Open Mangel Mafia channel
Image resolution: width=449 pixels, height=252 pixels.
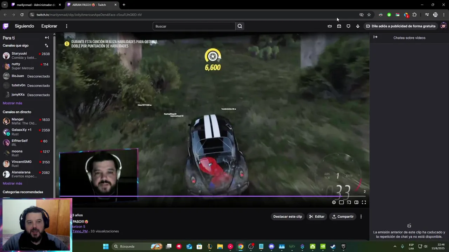tap(26, 121)
